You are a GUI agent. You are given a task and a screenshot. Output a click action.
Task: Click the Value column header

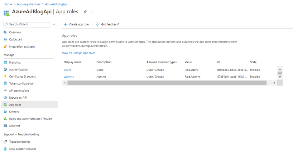[x=188, y=62]
